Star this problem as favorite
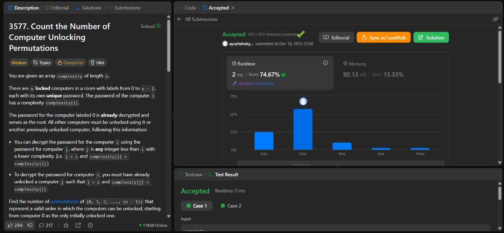The height and width of the screenshot is (233, 504). pyautogui.click(x=66, y=225)
